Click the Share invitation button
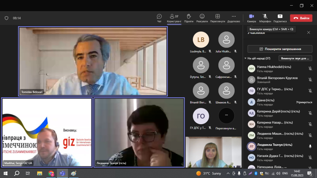This screenshot has height=178, width=317. (280, 49)
